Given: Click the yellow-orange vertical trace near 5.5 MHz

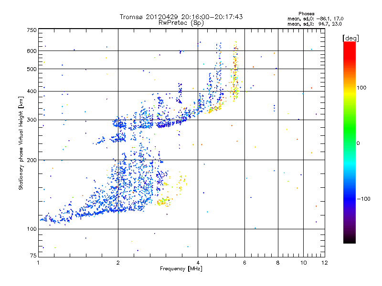Looking at the screenshot, I should pos(235,71).
